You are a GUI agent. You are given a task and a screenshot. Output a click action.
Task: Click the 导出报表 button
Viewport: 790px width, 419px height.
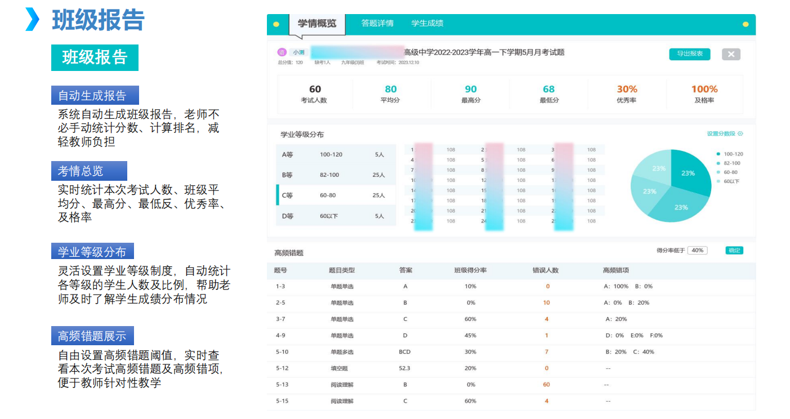tap(689, 54)
